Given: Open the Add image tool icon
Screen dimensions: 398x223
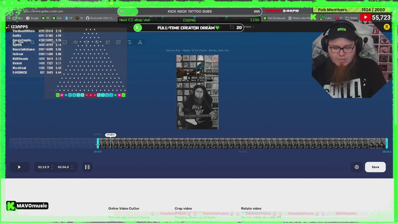Looking at the screenshot, I should click(118, 42).
